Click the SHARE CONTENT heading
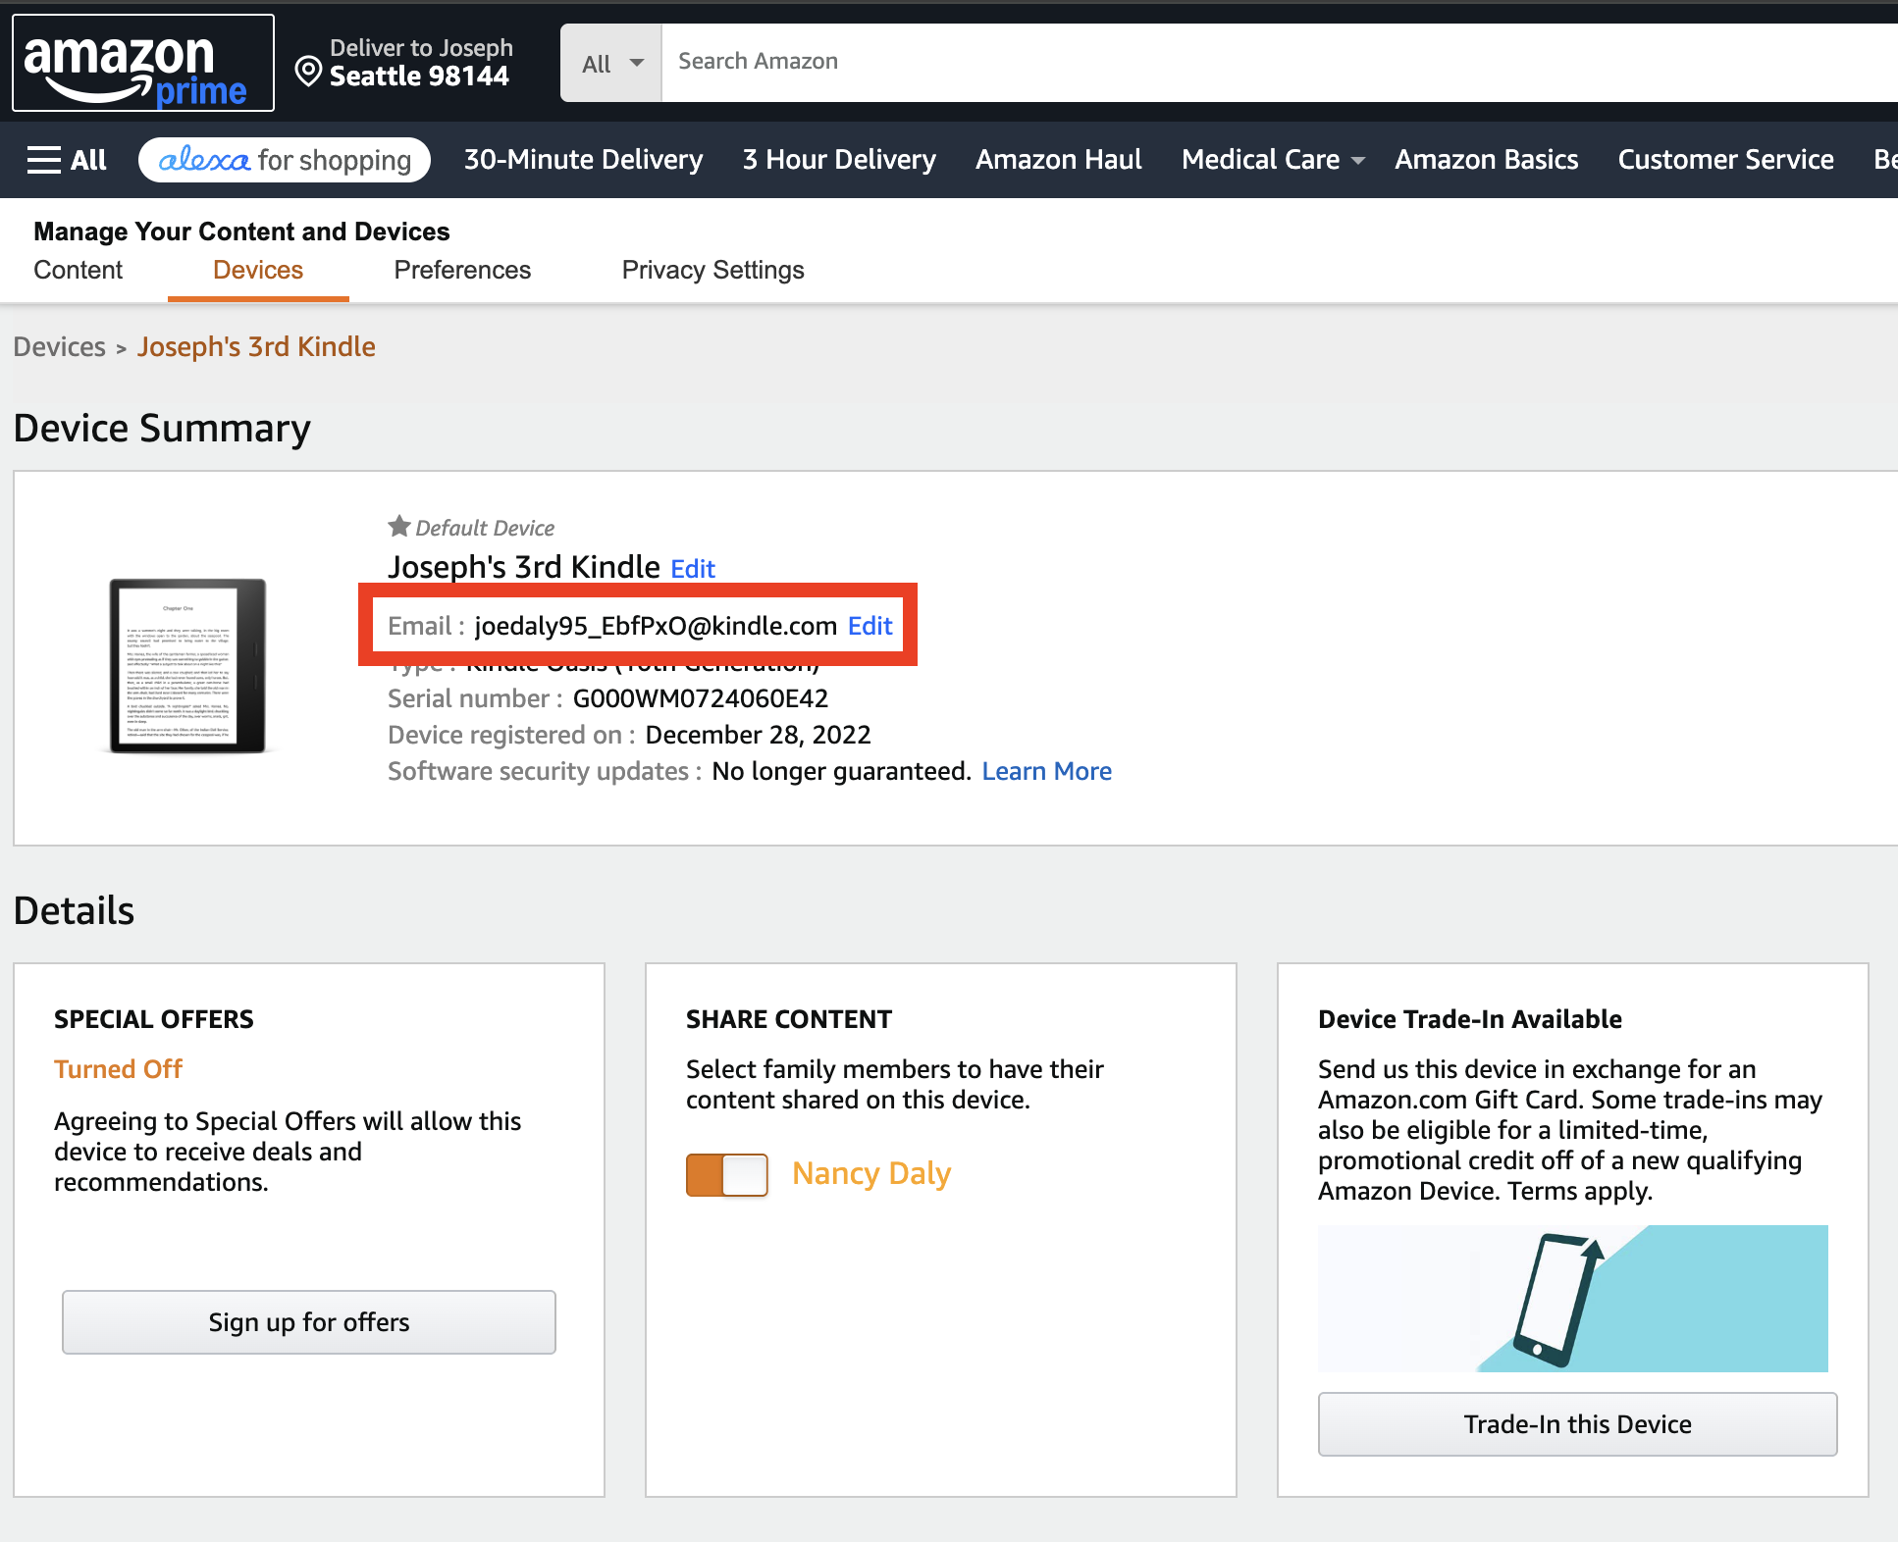The height and width of the screenshot is (1542, 1898). (x=789, y=1019)
